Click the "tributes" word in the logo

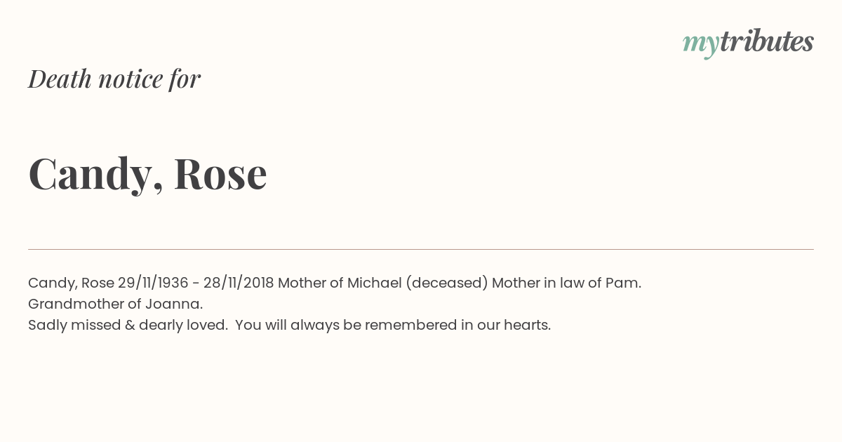click(x=767, y=41)
